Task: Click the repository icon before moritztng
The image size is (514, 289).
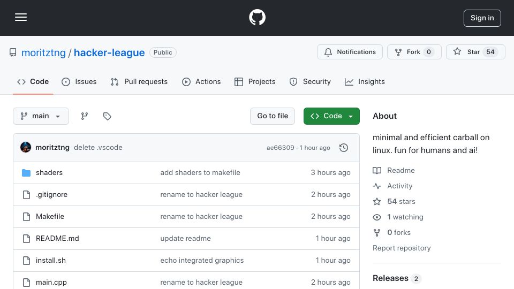Action: 13,52
